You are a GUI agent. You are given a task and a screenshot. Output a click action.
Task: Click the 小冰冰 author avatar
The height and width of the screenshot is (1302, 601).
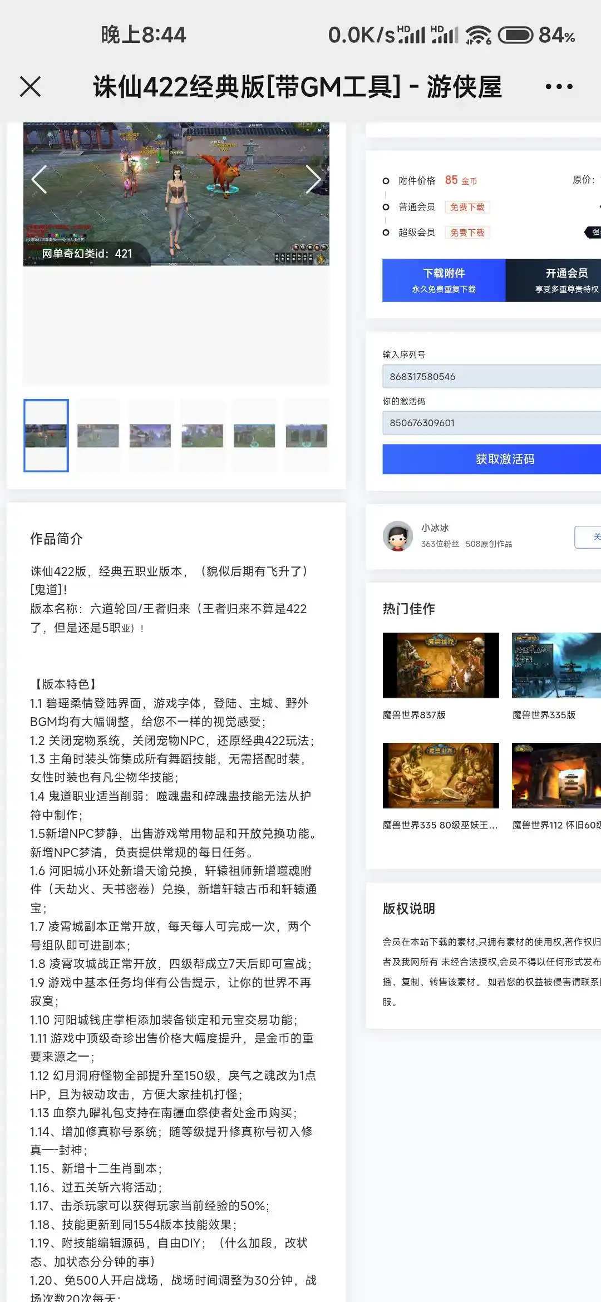(398, 536)
